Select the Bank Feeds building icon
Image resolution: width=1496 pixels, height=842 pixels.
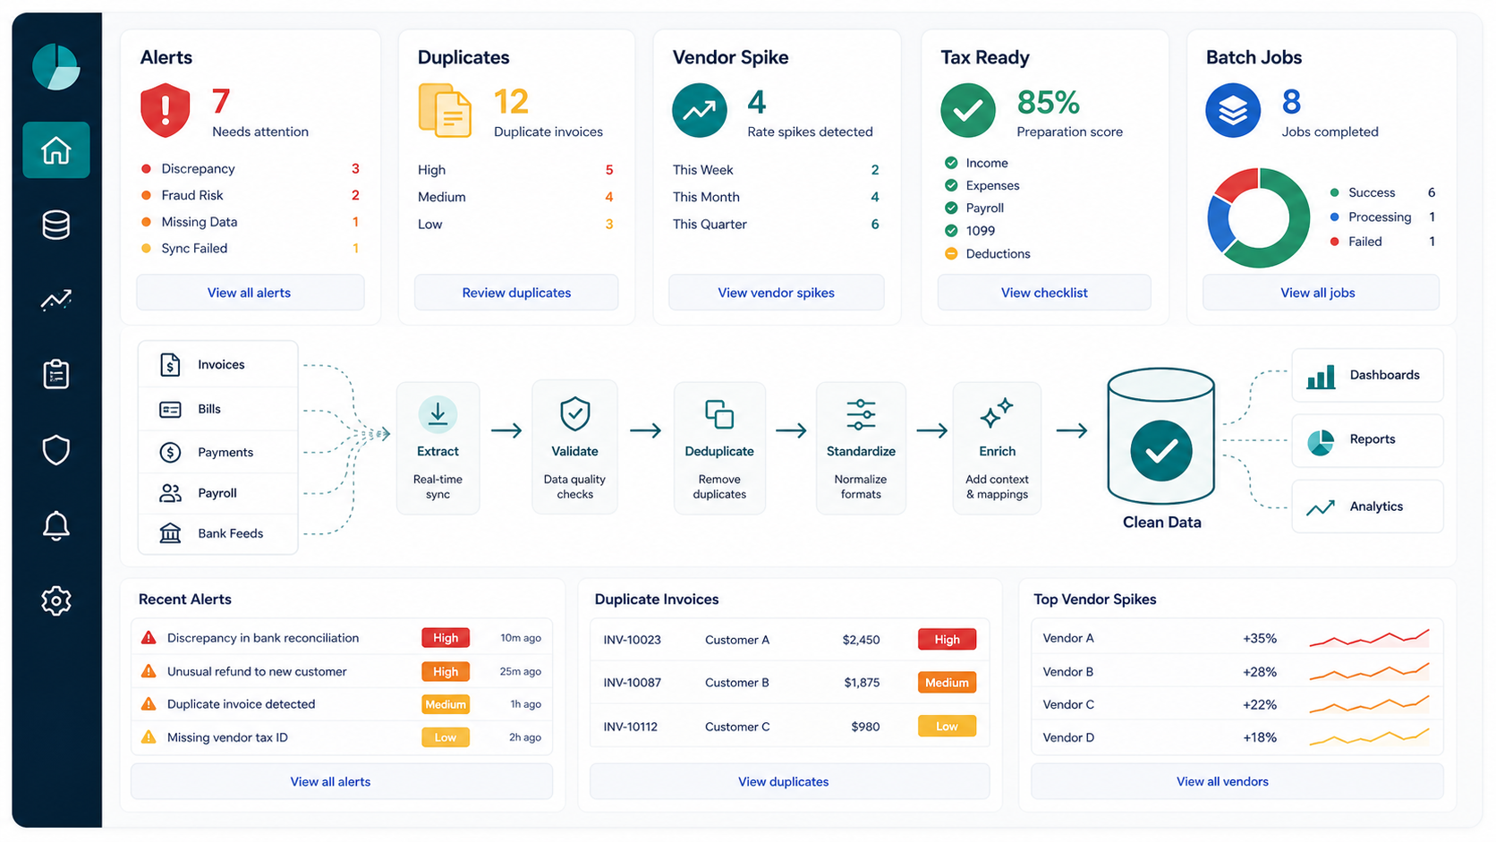click(170, 533)
